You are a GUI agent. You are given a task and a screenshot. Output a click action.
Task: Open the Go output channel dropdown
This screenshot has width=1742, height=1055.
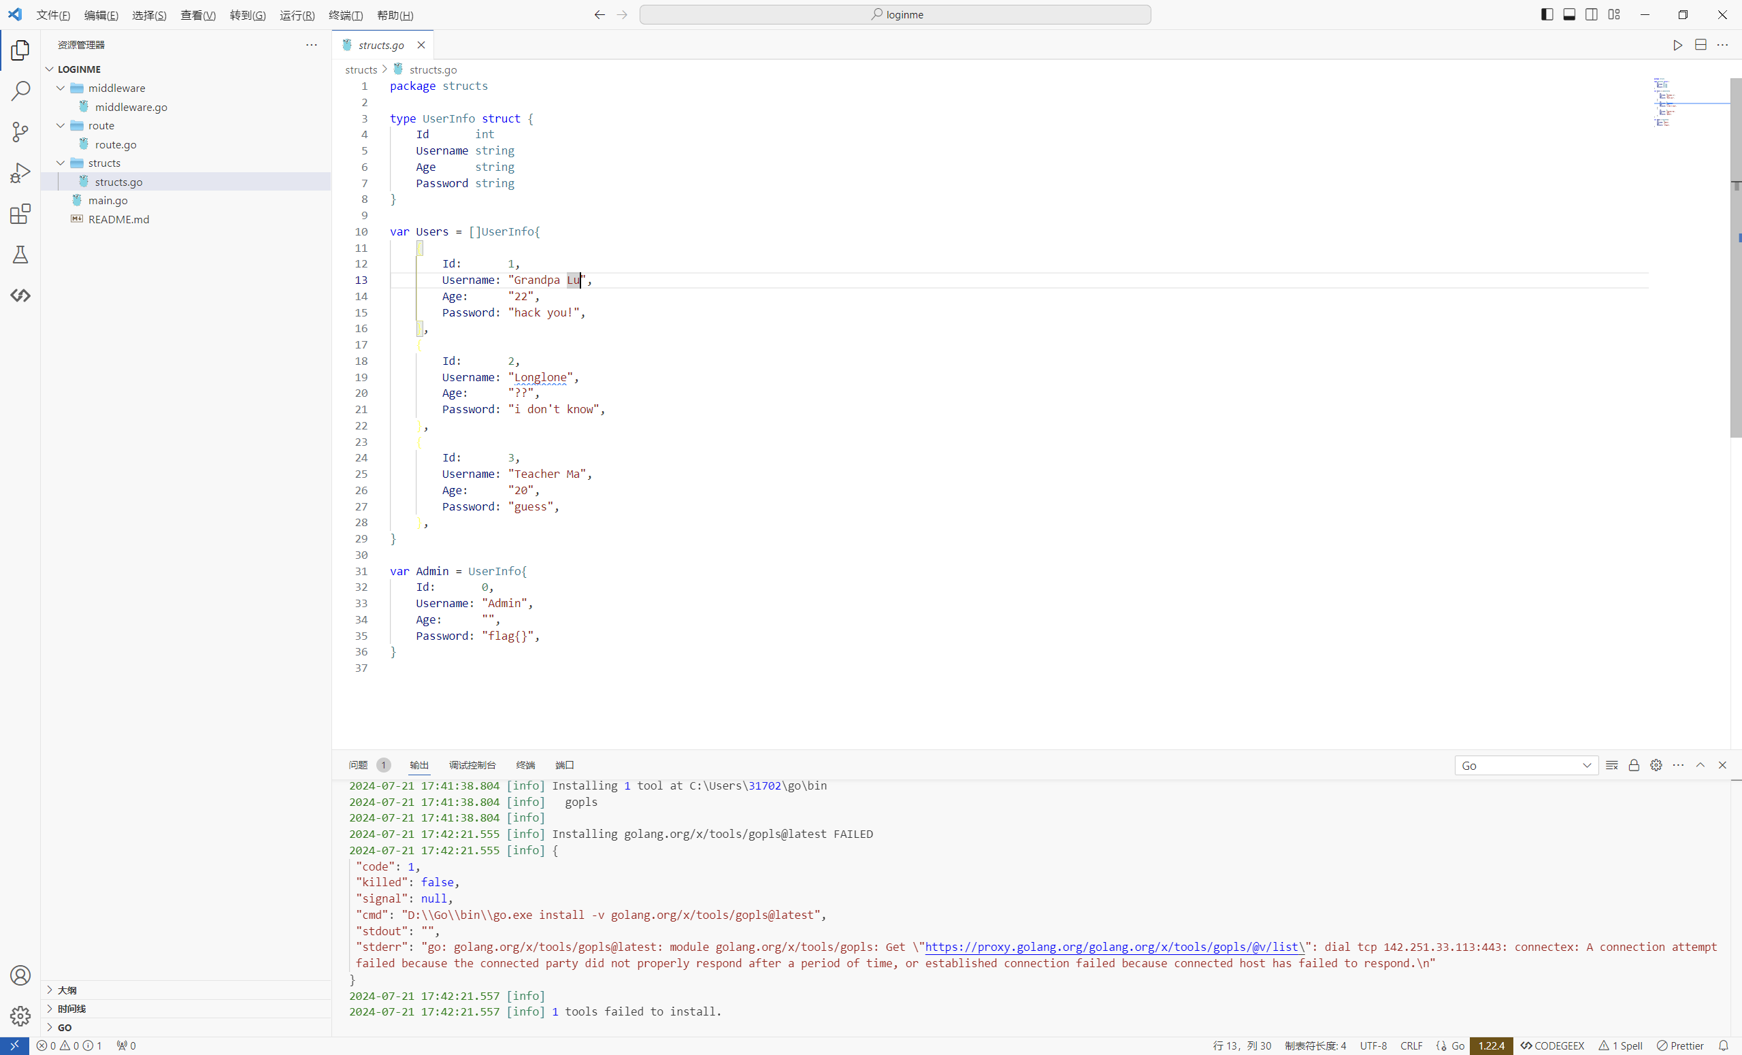[1526, 766]
